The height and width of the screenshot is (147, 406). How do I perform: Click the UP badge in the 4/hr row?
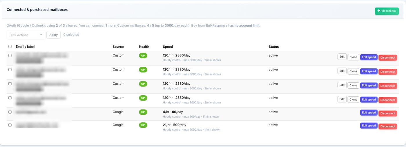coord(143,112)
